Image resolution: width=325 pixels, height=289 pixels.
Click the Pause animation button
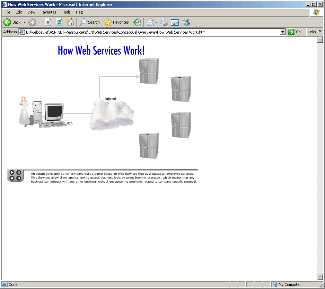click(x=19, y=172)
